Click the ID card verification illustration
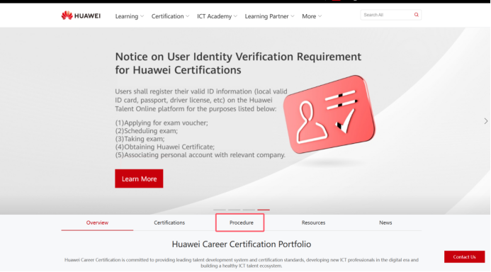The height and width of the screenshot is (272, 491). [x=329, y=115]
